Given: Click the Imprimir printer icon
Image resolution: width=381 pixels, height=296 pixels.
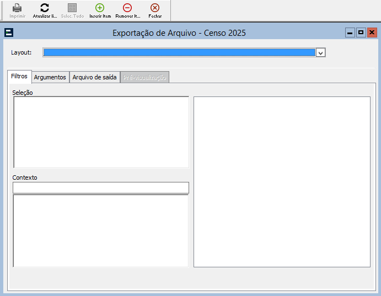Looking at the screenshot, I should click(x=17, y=8).
